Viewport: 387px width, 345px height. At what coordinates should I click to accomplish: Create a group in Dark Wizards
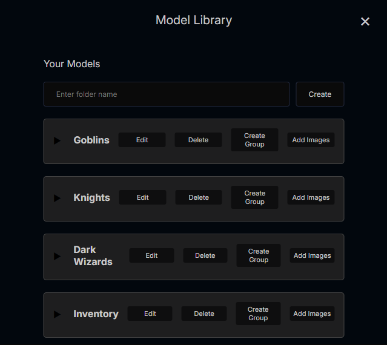259,255
